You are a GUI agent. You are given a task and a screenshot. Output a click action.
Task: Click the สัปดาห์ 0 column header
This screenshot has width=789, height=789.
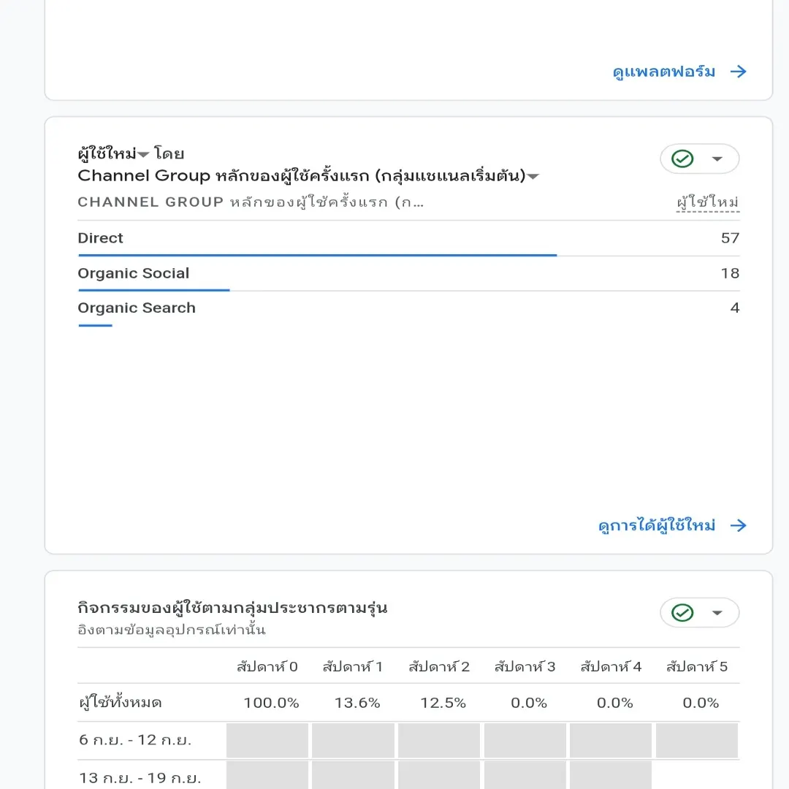pos(267,667)
